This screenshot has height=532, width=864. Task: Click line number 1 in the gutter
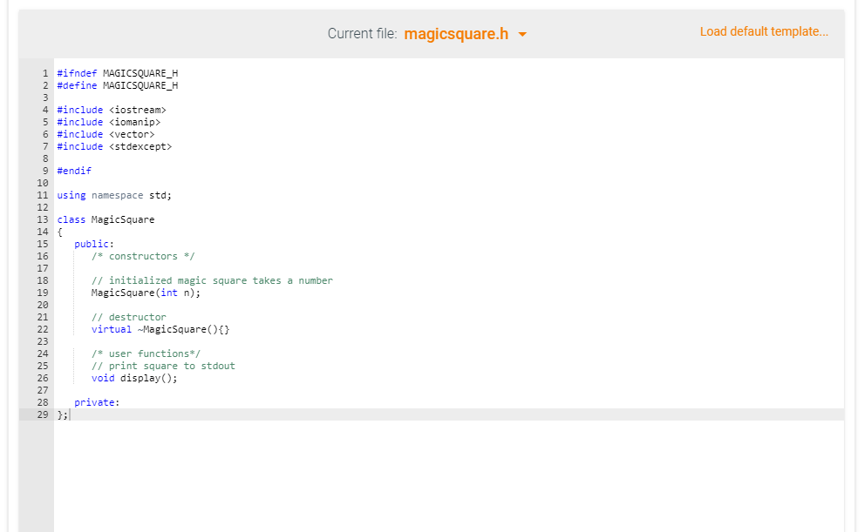(46, 72)
